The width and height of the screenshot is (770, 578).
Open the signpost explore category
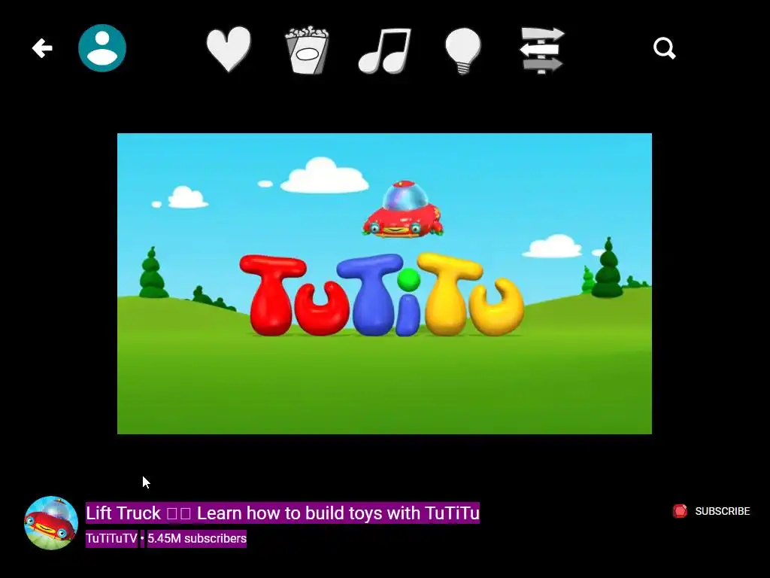click(542, 50)
